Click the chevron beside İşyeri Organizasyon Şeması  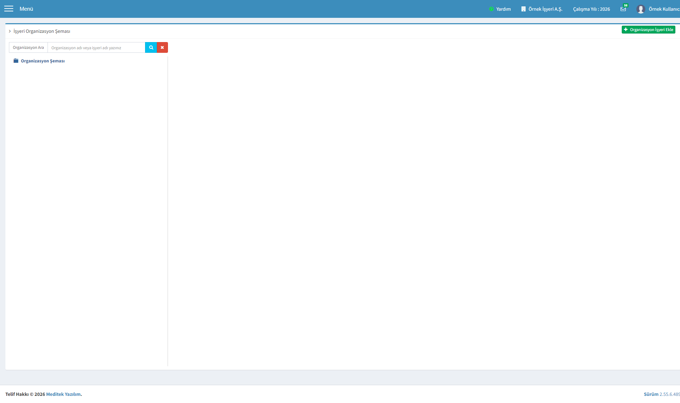pos(10,31)
